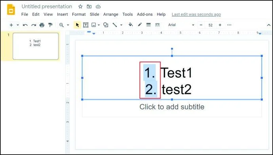Choose the Select cursor tool

tap(77, 25)
